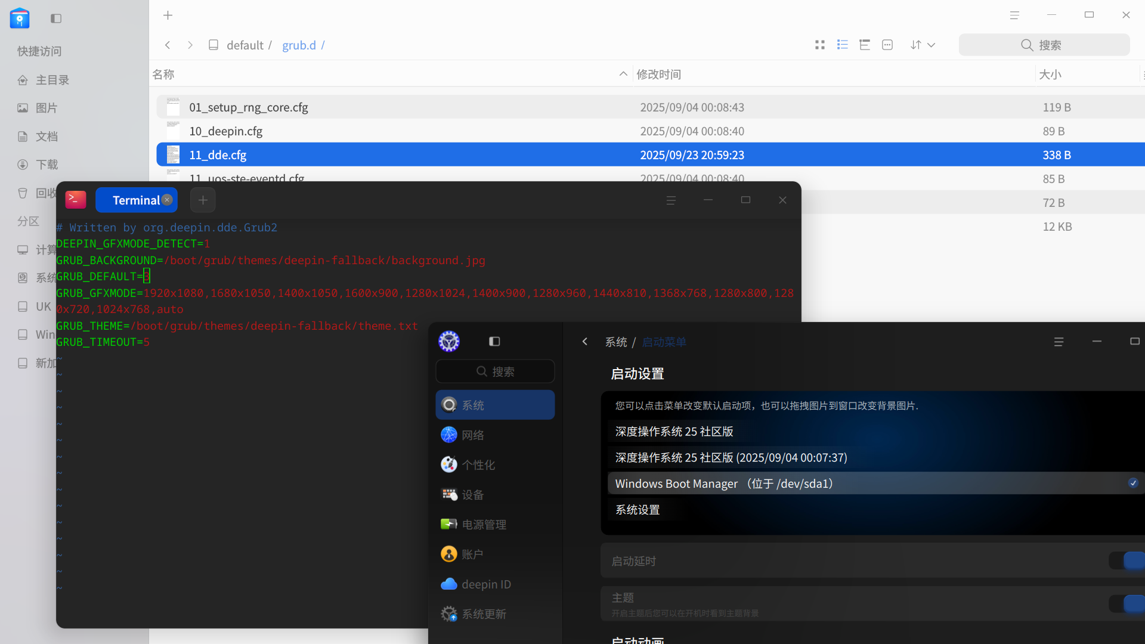This screenshot has height=644, width=1145.
Task: Open deepin ID settings
Action: [495, 584]
